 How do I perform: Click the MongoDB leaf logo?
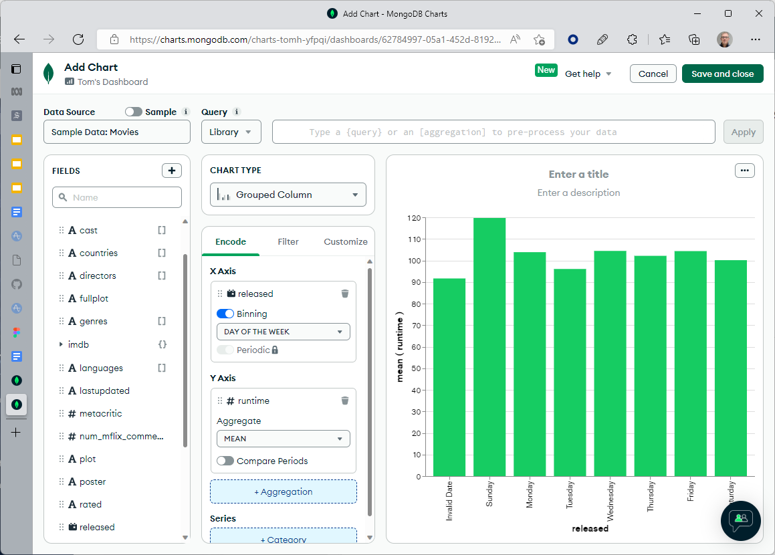(49, 74)
